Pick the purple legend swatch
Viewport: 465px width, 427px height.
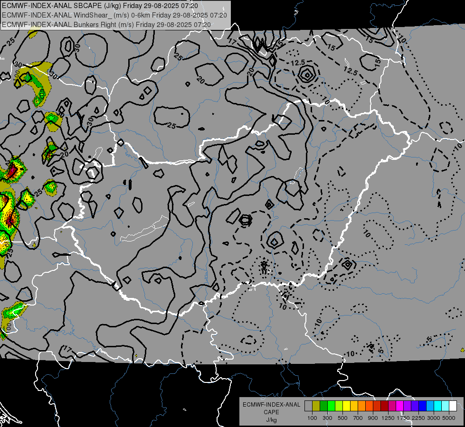click(407, 406)
